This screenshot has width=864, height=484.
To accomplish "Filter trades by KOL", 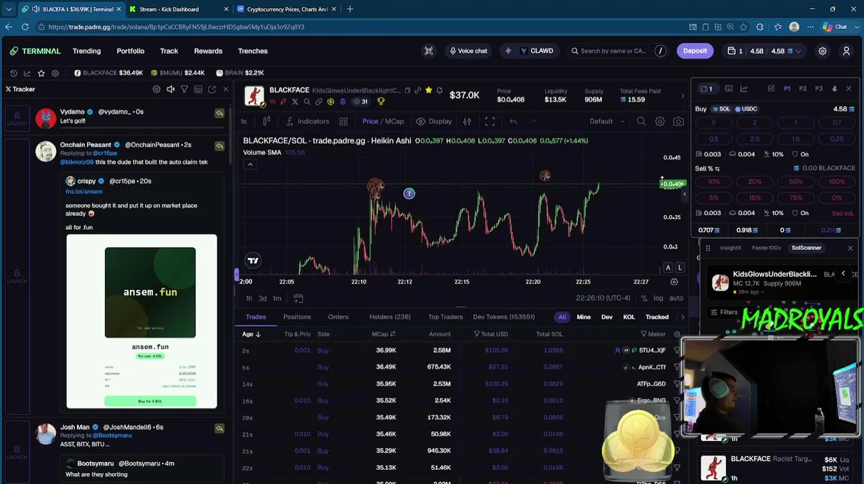I will coord(629,317).
